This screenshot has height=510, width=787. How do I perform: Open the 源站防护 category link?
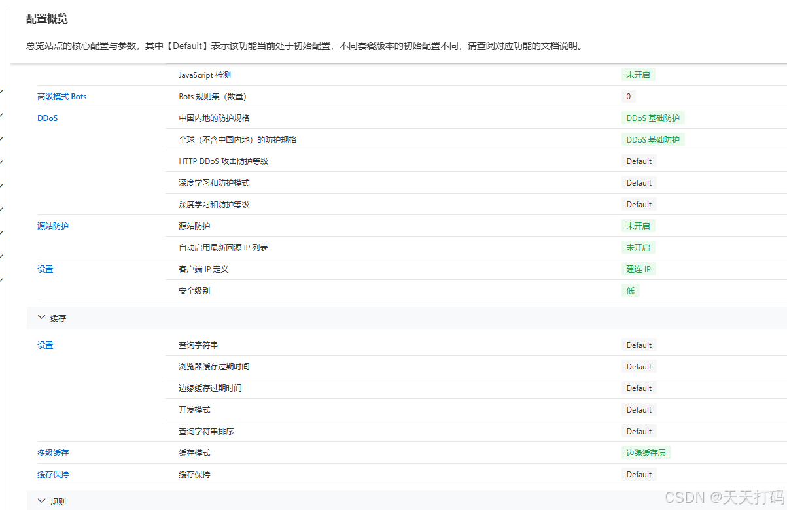(53, 226)
